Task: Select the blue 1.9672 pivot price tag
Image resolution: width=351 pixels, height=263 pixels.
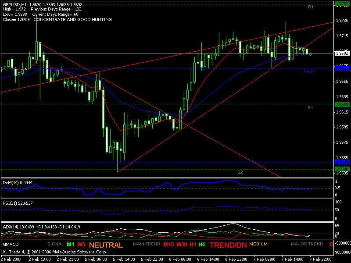Action: tap(342, 68)
